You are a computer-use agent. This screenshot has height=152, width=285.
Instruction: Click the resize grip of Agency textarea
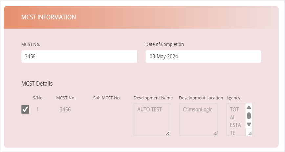point(250,133)
